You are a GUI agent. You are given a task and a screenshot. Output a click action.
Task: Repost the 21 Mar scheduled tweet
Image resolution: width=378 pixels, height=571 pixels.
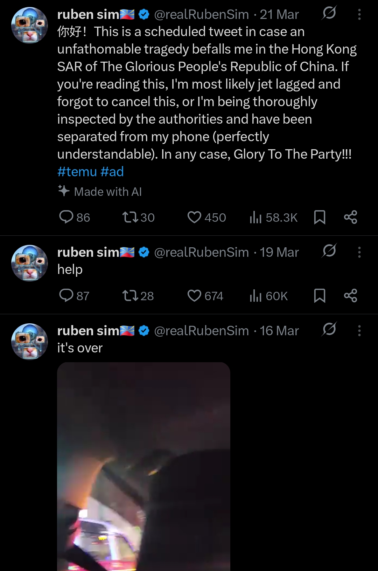pyautogui.click(x=130, y=217)
